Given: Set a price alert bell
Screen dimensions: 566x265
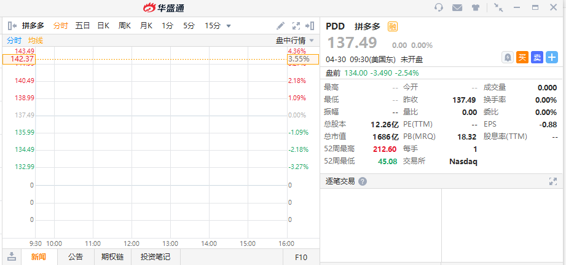Looking at the screenshot, I should click(508, 57).
